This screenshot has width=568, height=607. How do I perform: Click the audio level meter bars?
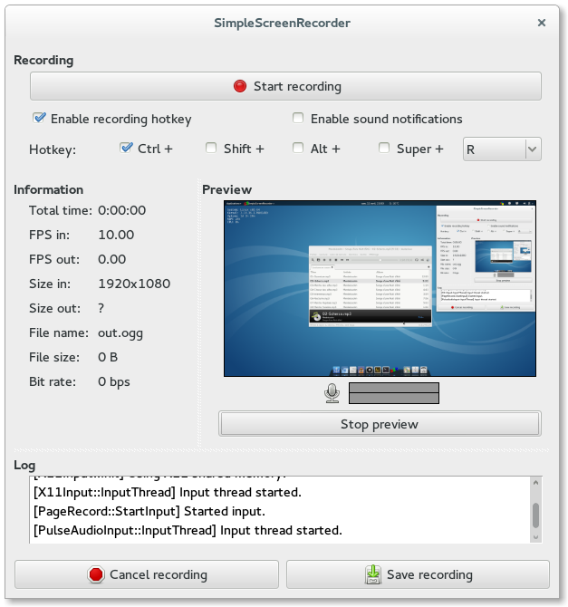coord(394,393)
